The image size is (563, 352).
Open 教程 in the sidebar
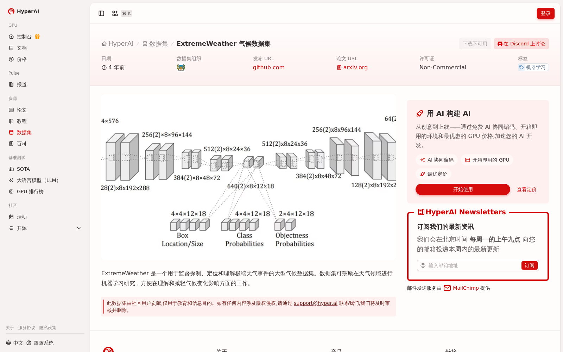(45, 121)
